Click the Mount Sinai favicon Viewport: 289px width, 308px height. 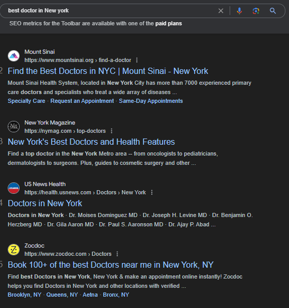tap(13, 56)
